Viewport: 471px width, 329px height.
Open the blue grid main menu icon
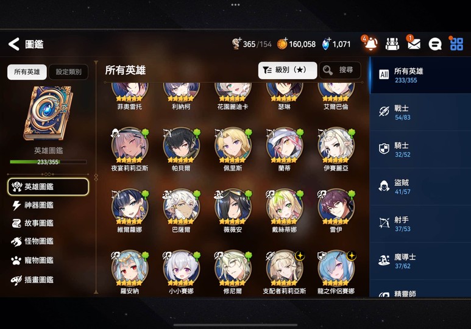[456, 44]
